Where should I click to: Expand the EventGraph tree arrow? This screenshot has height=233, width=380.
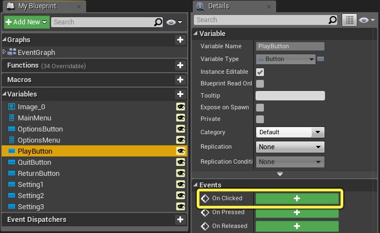click(4, 52)
